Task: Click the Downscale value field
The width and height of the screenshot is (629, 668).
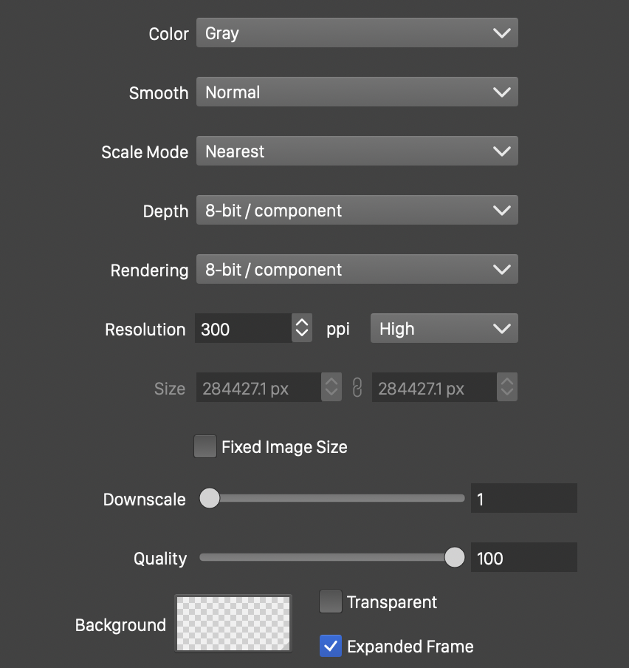Action: click(523, 499)
